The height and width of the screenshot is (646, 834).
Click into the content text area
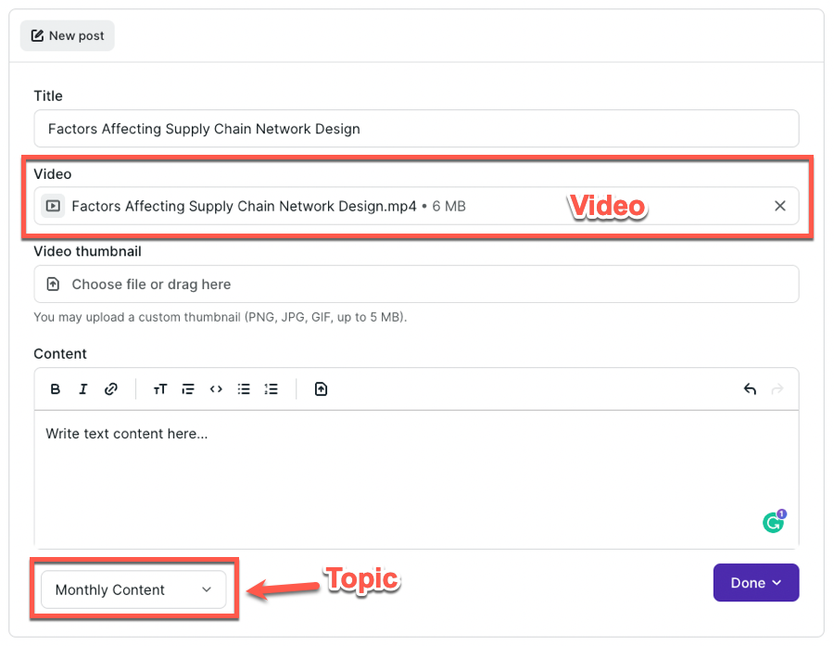(416, 473)
